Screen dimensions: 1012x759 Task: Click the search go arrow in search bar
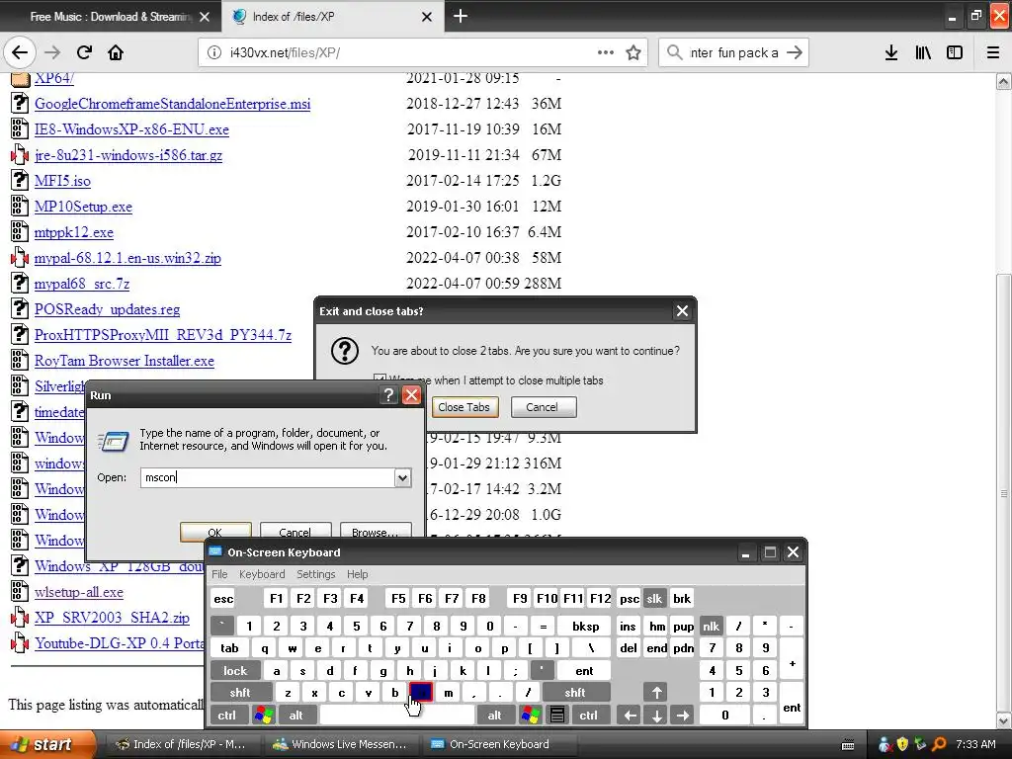pos(795,52)
